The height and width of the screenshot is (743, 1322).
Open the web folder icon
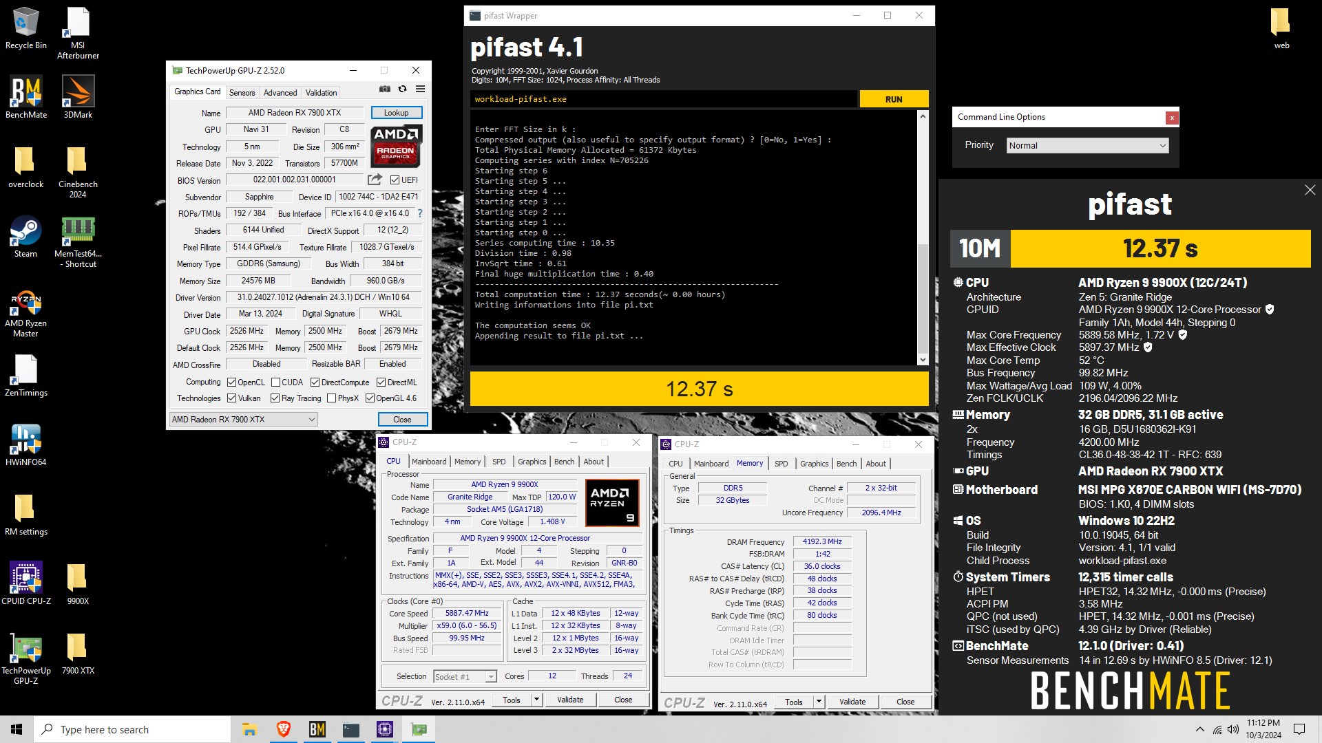pyautogui.click(x=1281, y=29)
